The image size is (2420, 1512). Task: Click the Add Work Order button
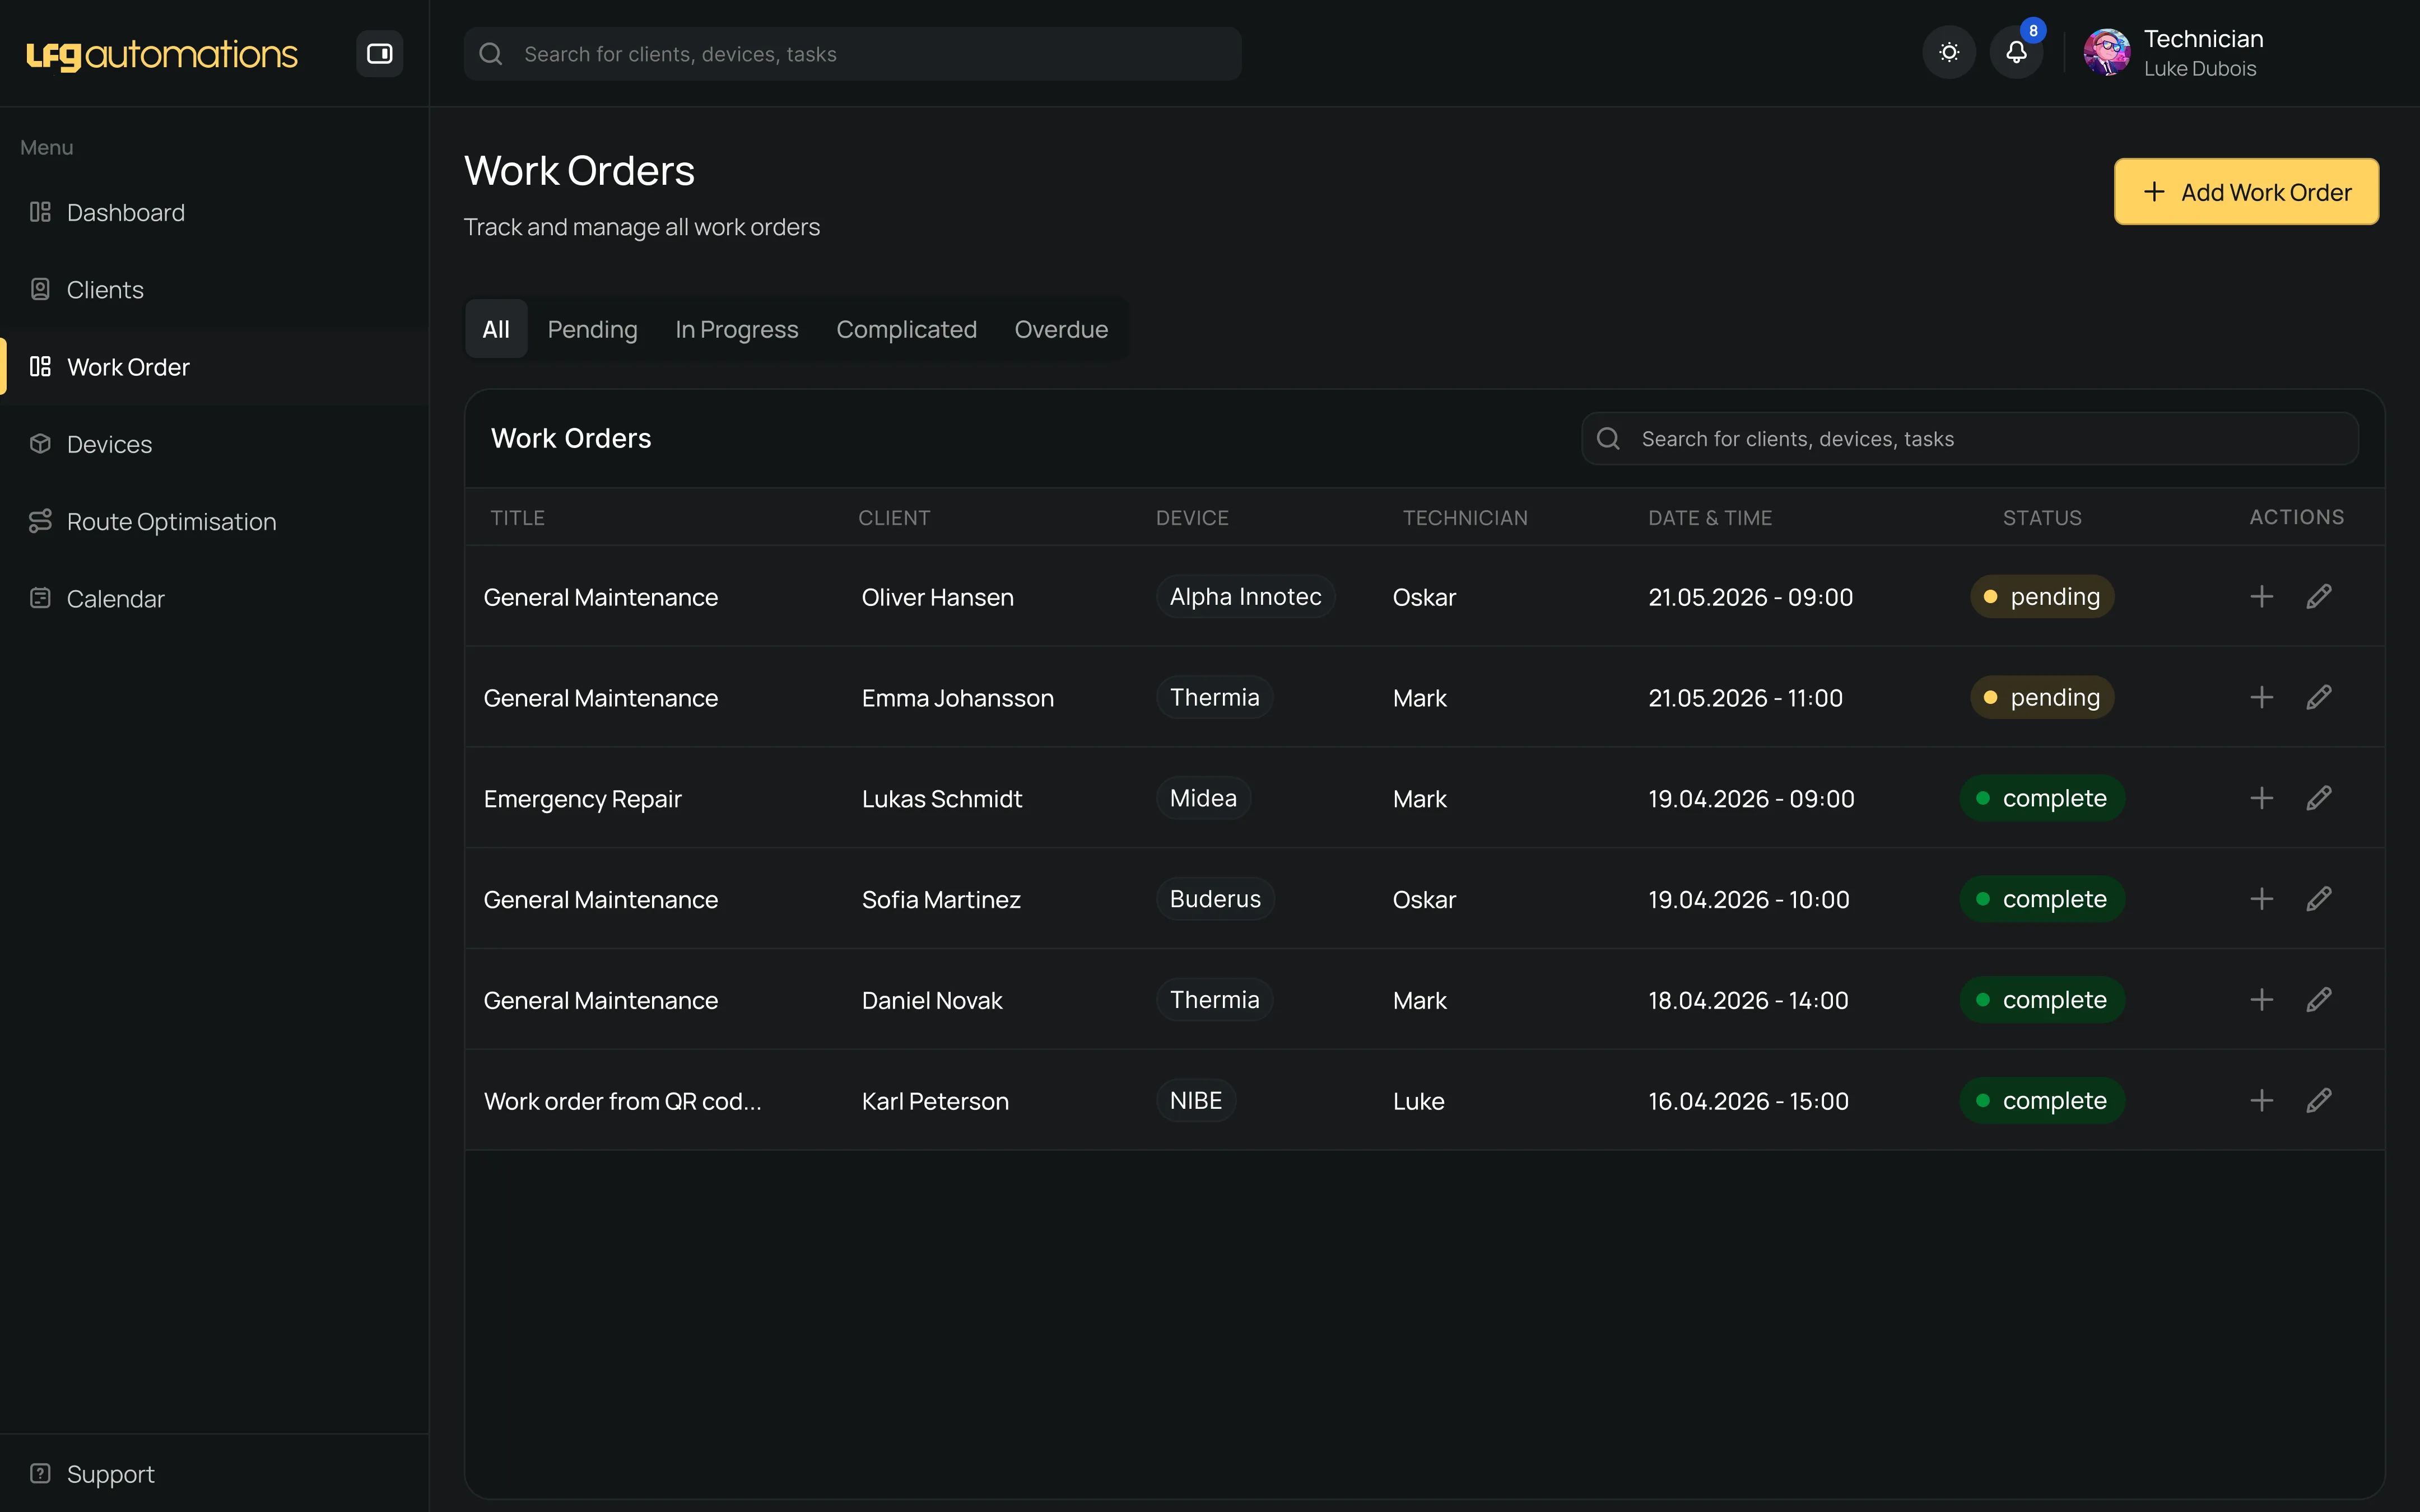(2246, 192)
